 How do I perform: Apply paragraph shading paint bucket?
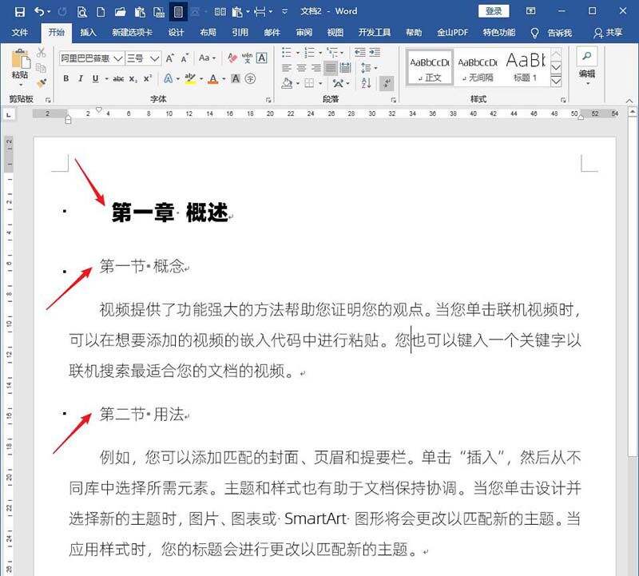click(x=287, y=83)
